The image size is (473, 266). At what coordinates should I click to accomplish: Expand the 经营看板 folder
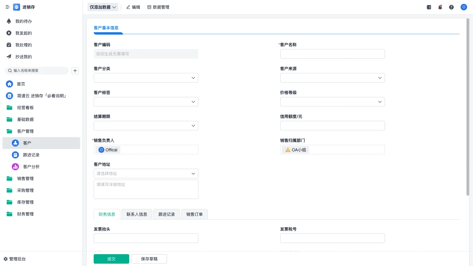point(41,108)
